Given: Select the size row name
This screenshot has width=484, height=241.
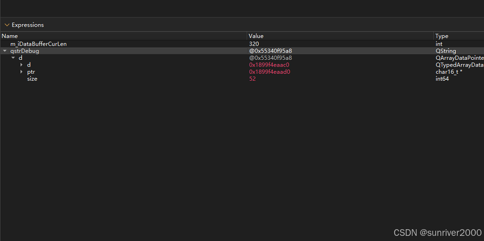Looking at the screenshot, I should tap(32, 79).
